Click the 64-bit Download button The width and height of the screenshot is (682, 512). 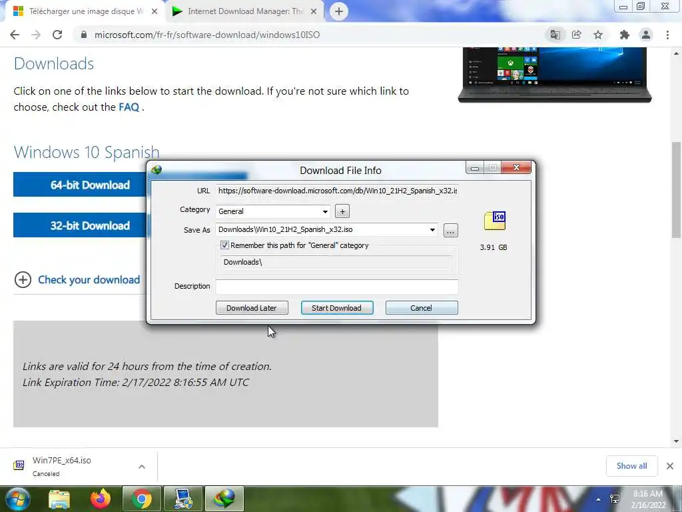pyautogui.click(x=80, y=185)
